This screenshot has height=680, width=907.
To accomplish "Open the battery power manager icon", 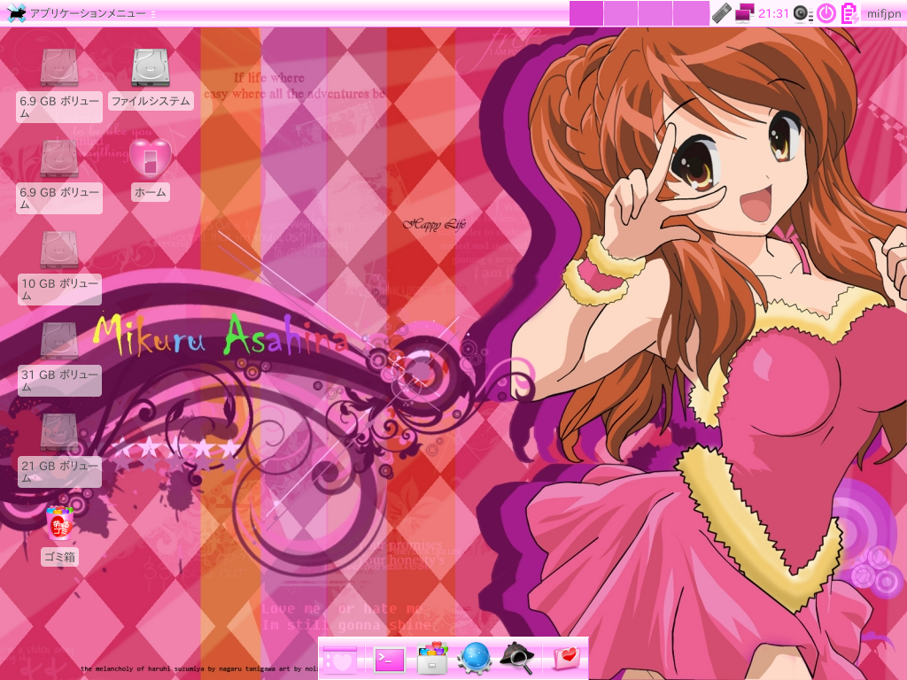I will (849, 12).
